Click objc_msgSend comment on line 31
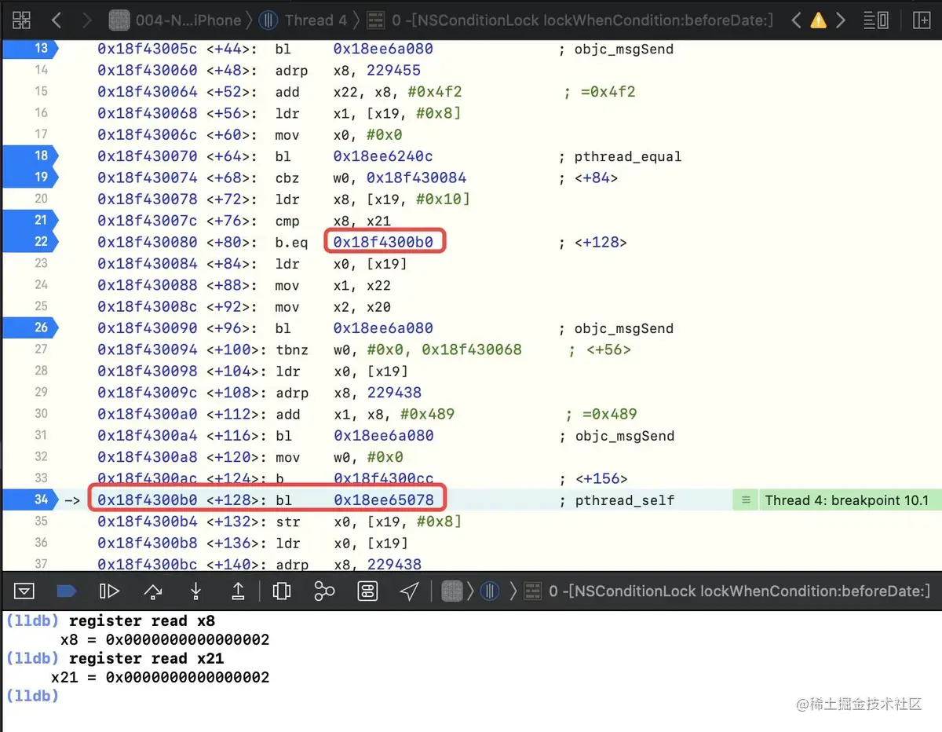 [x=616, y=435]
